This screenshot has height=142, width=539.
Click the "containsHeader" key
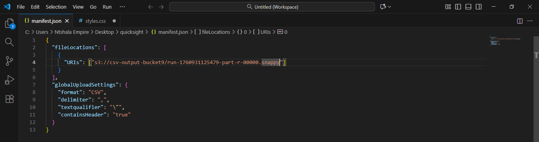(x=82, y=114)
